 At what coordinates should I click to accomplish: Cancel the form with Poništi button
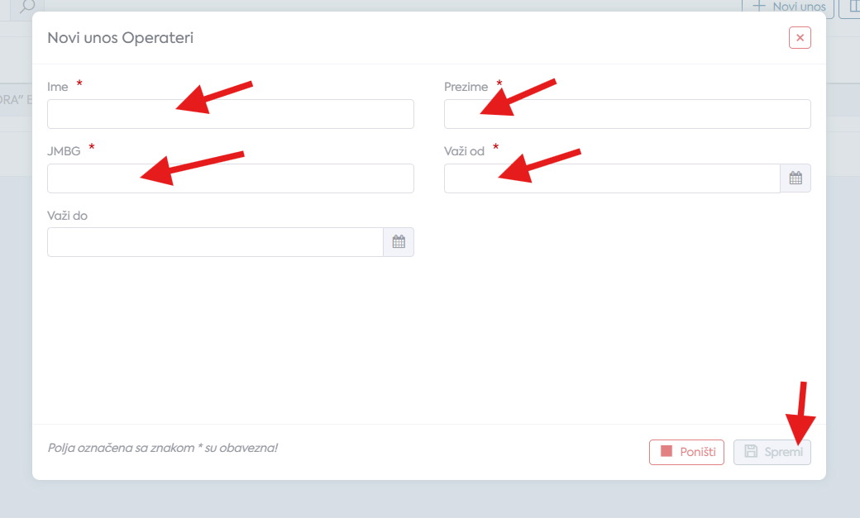pyautogui.click(x=686, y=452)
